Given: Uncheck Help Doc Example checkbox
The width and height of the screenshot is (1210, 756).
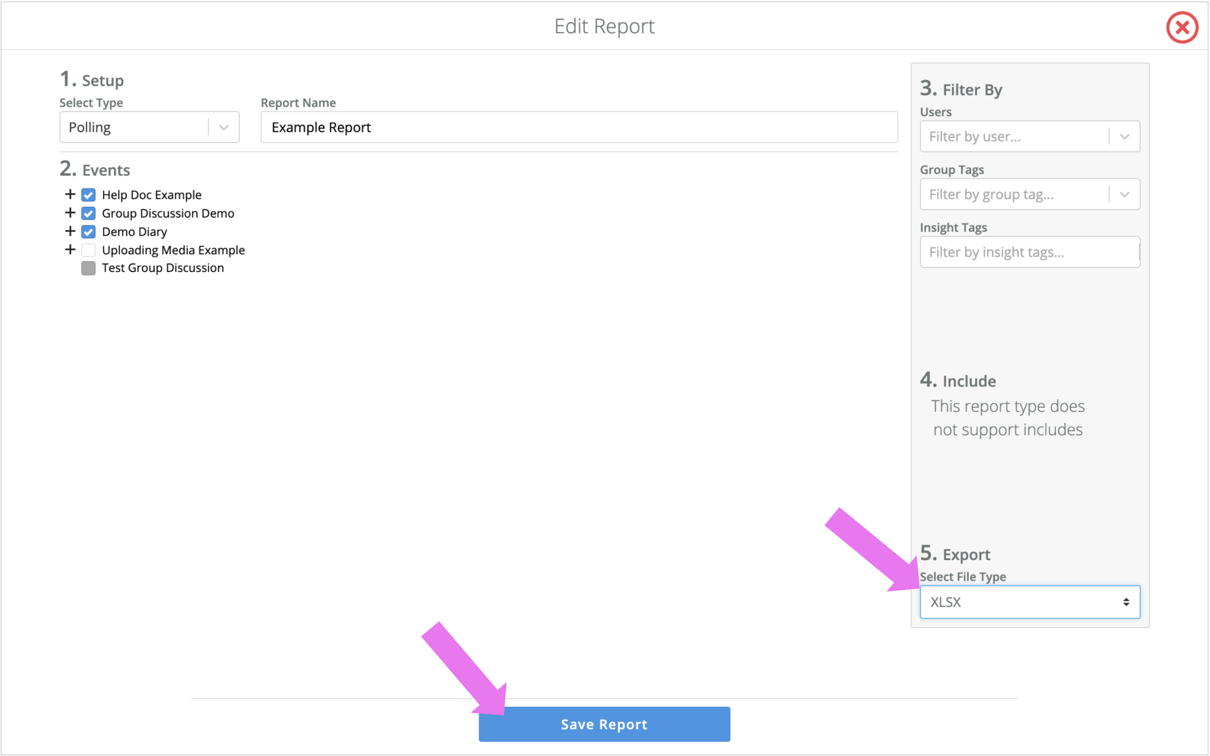Looking at the screenshot, I should pyautogui.click(x=88, y=195).
